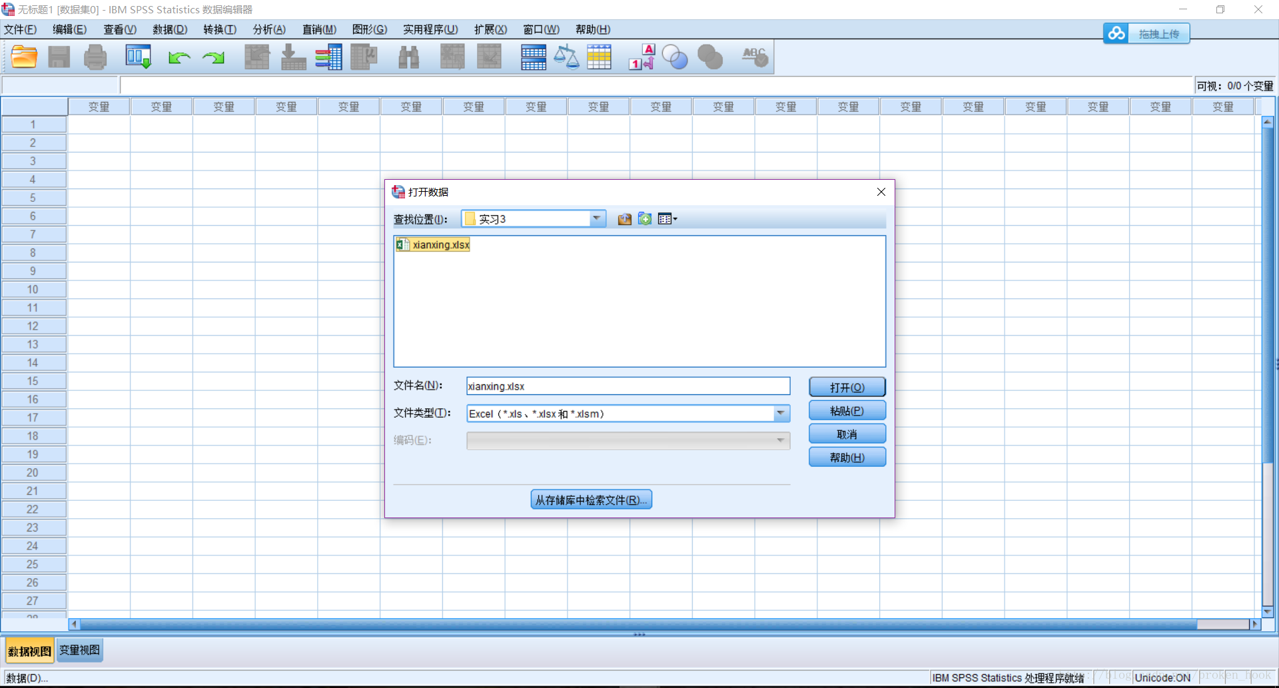
Task: Click the cloud upload icon at top right
Action: 1116,33
